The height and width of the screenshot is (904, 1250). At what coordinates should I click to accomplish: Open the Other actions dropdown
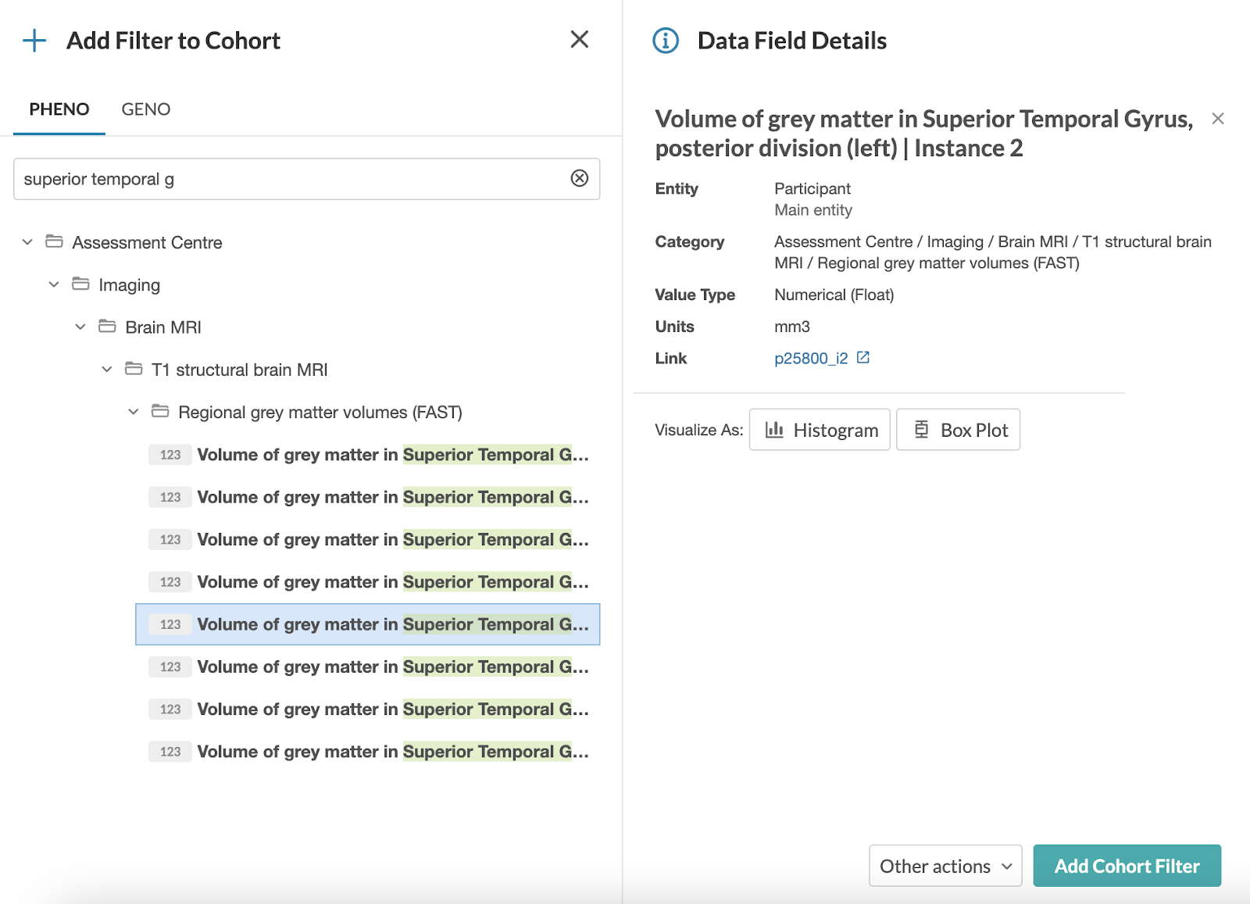pos(945,866)
